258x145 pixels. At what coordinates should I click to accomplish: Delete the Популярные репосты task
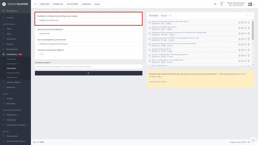pyautogui.click(x=249, y=56)
